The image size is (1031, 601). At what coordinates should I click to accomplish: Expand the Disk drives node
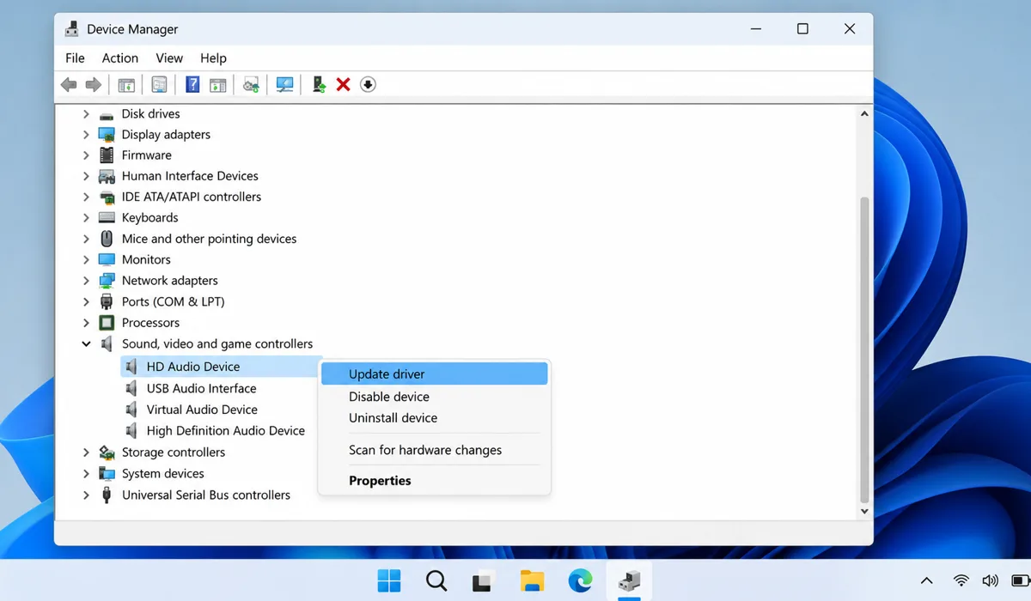pyautogui.click(x=86, y=114)
